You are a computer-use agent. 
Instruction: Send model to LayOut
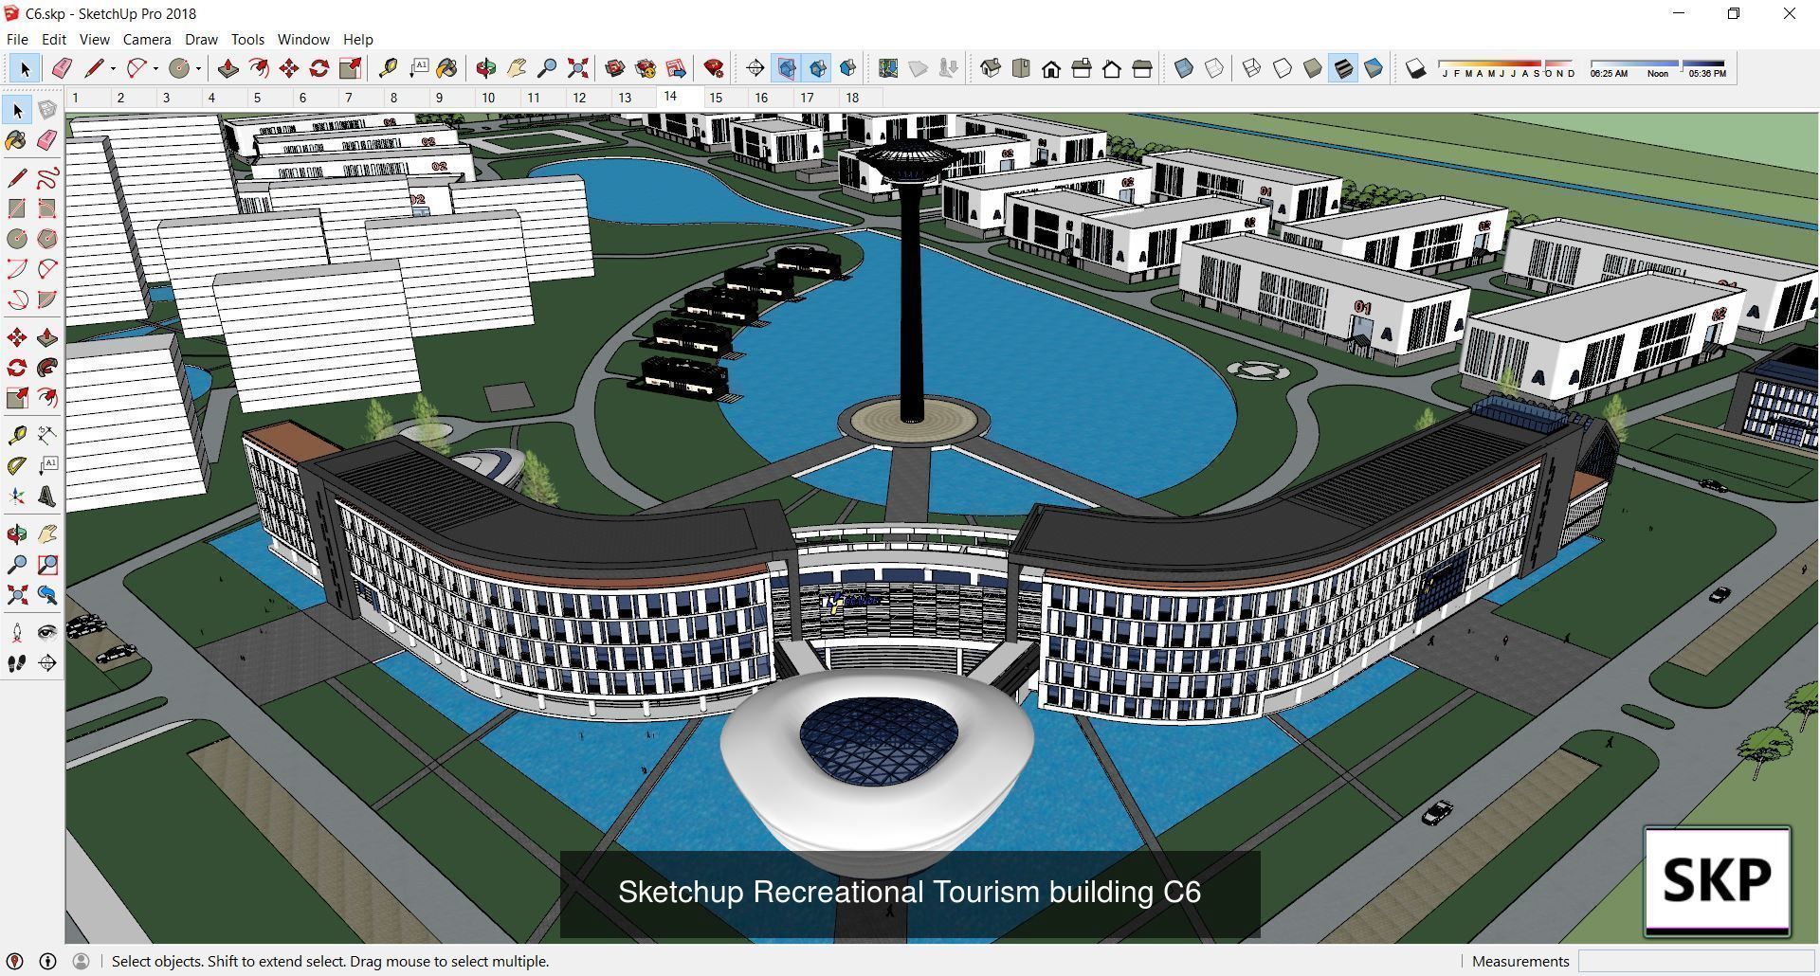pos(676,68)
